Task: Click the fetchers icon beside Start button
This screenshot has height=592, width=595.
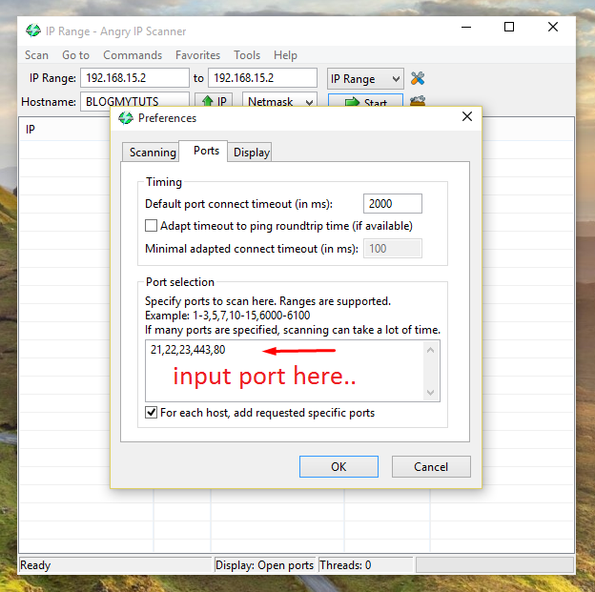Action: 418,100
